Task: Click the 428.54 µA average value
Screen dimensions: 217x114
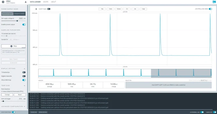Action: pyautogui.click(x=49, y=84)
